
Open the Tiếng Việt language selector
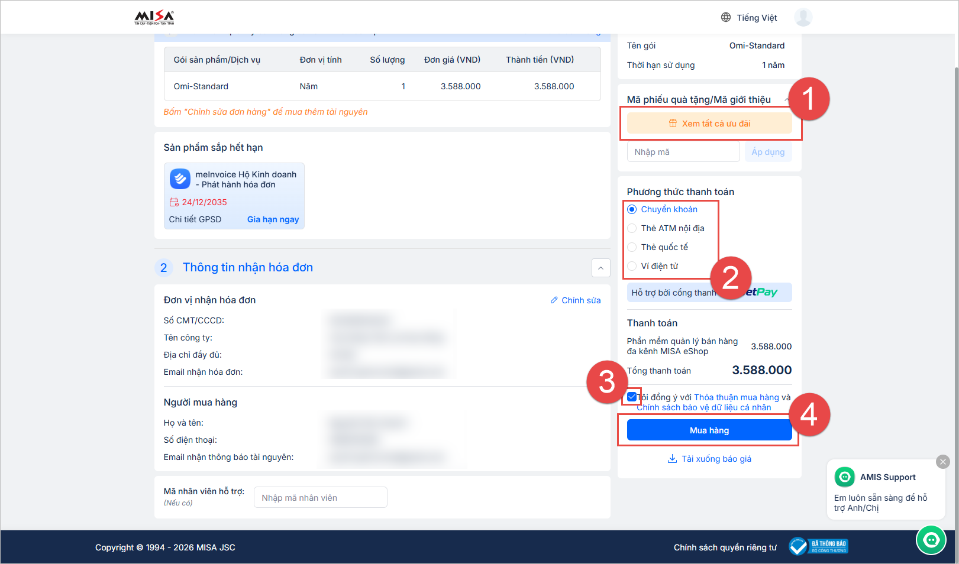[x=749, y=18]
